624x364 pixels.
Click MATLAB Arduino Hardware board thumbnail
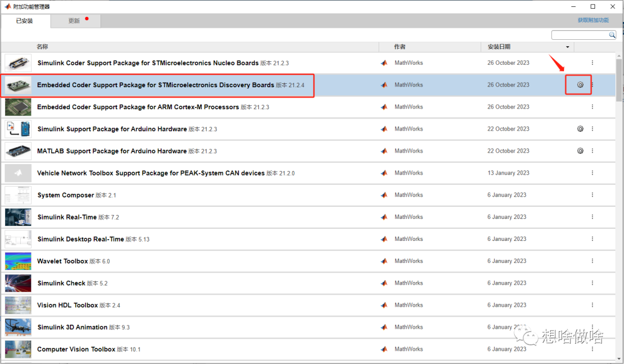[18, 151]
